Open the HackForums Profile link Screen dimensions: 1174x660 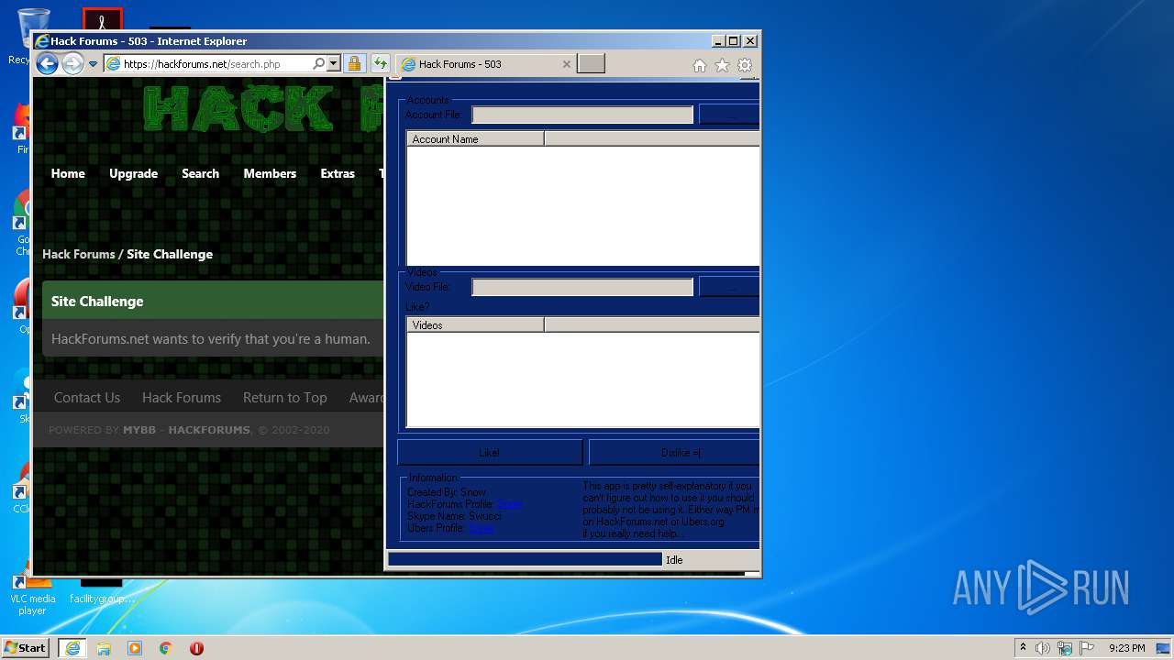tap(510, 504)
